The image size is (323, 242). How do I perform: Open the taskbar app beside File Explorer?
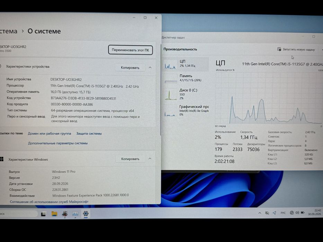(x=65, y=214)
